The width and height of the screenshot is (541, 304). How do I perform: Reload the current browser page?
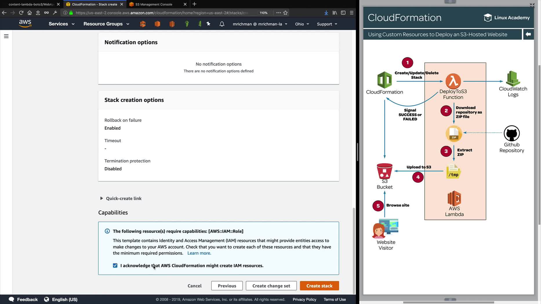pos(21,13)
